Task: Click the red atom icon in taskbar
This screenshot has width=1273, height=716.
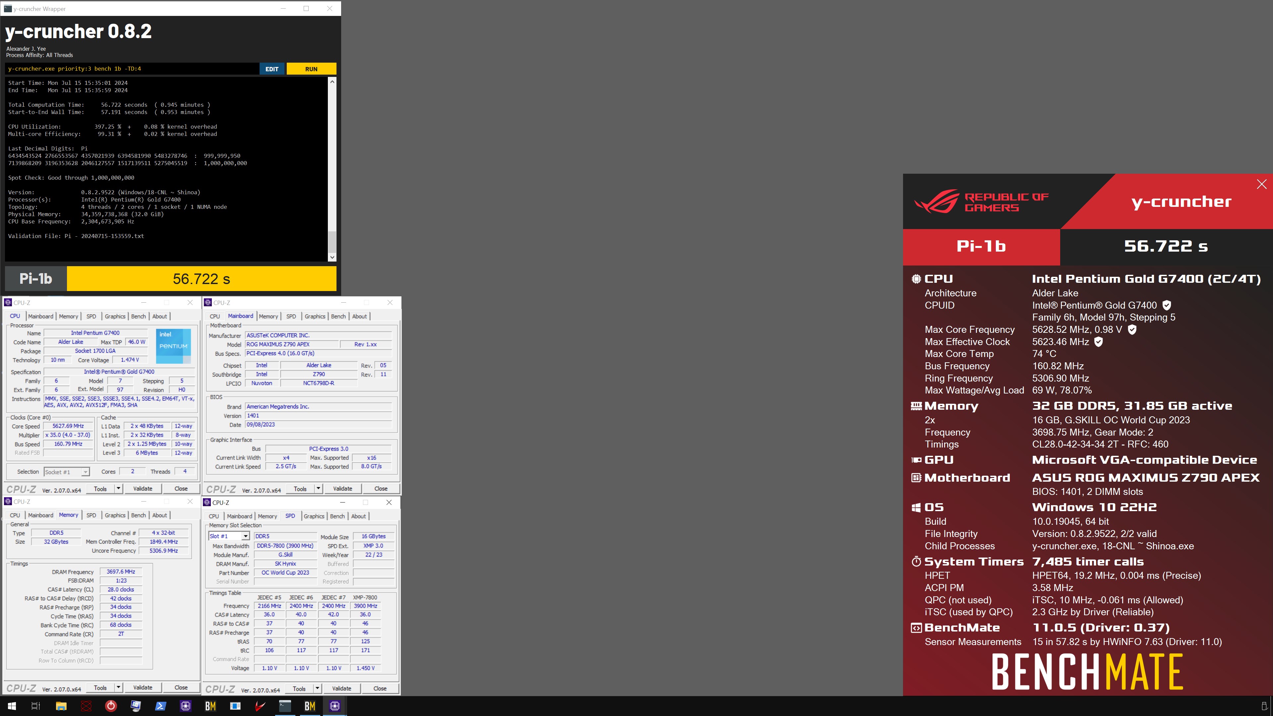Action: pos(86,706)
